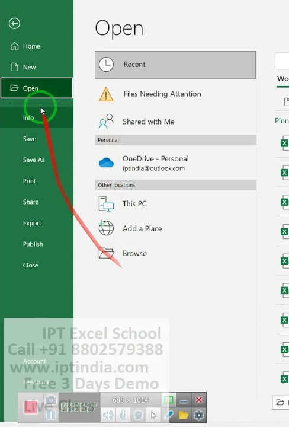Click Browse to find a file
This screenshot has height=427, width=289.
coord(175,254)
